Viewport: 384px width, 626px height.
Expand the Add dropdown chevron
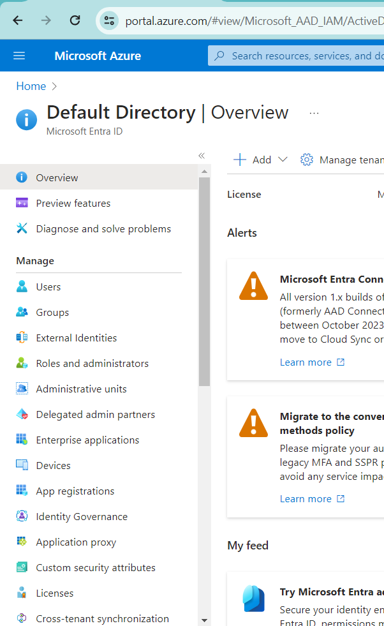[x=283, y=160]
